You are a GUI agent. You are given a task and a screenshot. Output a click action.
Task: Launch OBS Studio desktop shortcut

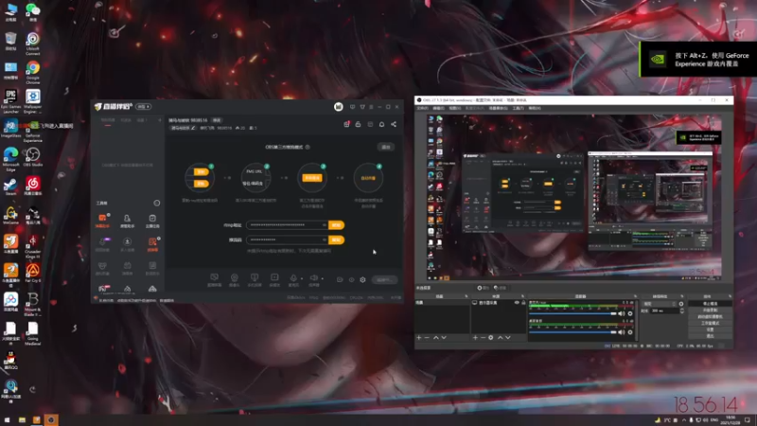click(x=33, y=157)
